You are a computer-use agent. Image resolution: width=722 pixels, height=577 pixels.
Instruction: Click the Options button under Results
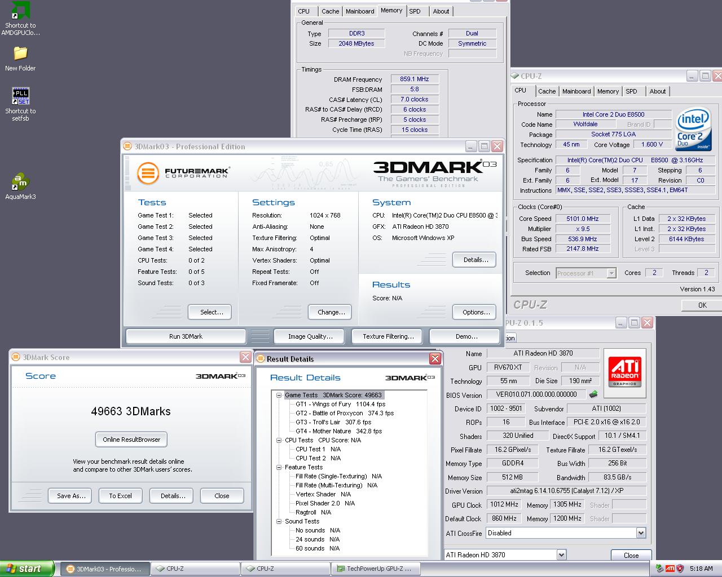[x=474, y=312]
